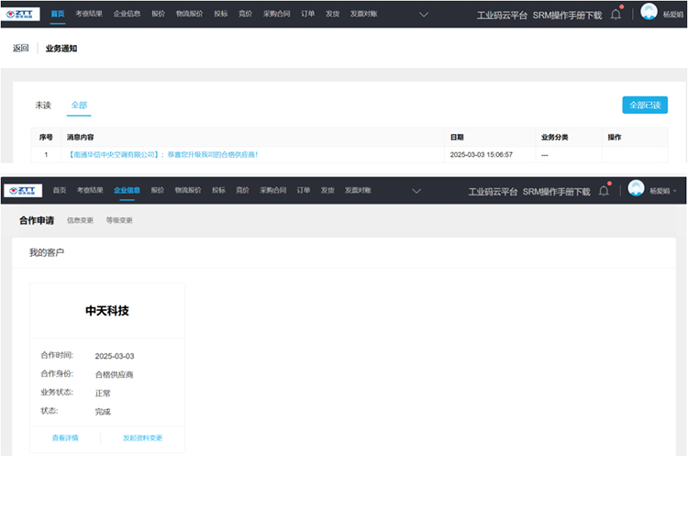The image size is (688, 521).
Task: Open the 信息变更 tab
Action: (80, 220)
